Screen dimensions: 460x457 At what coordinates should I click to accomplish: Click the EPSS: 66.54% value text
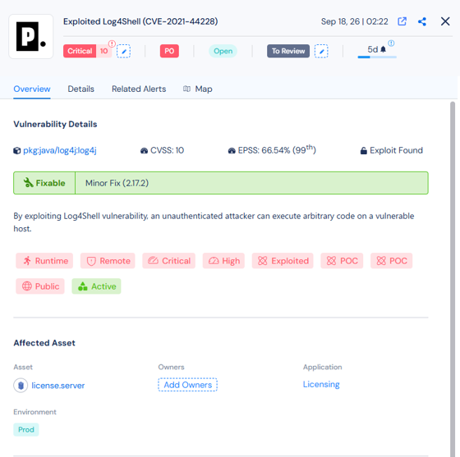[277, 150]
